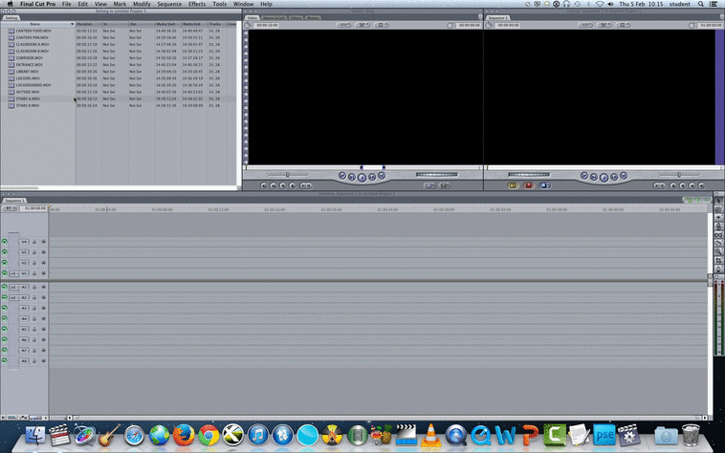The width and height of the screenshot is (725, 453).
Task: Select Sequence 1 tab in Timeline
Action: click(14, 201)
